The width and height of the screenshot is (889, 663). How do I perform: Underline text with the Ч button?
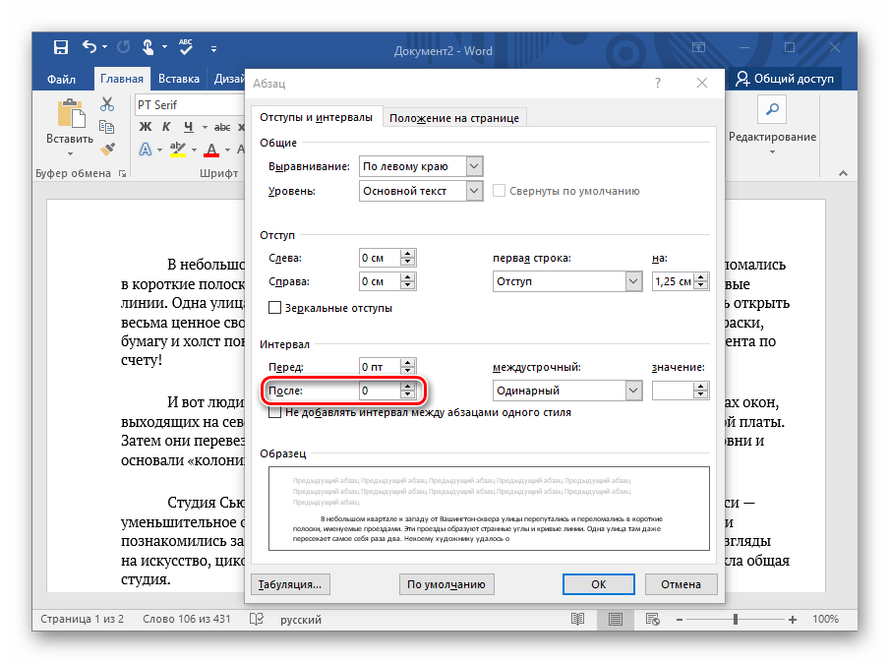click(x=188, y=127)
